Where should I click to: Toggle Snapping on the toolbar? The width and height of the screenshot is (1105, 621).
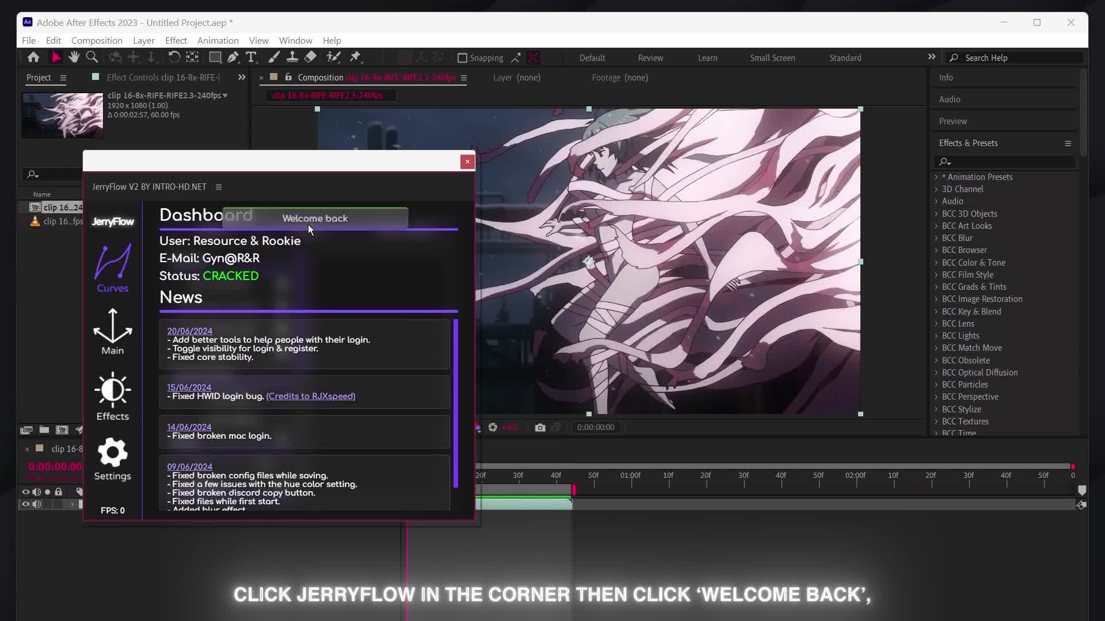pos(462,57)
